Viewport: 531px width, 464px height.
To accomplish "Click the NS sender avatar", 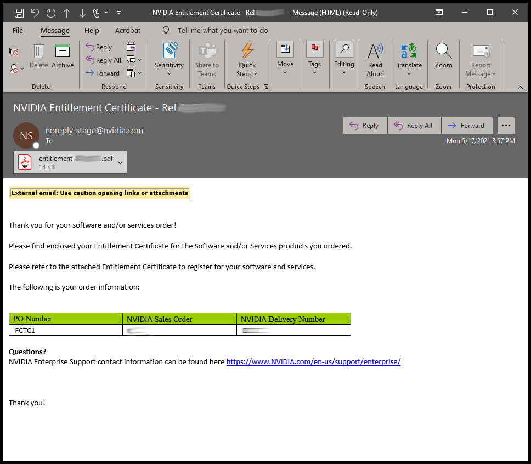I will point(26,135).
